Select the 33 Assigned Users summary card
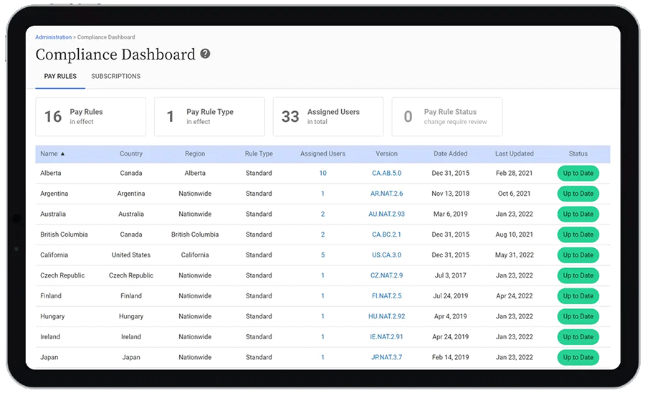The image size is (645, 393). click(x=328, y=116)
